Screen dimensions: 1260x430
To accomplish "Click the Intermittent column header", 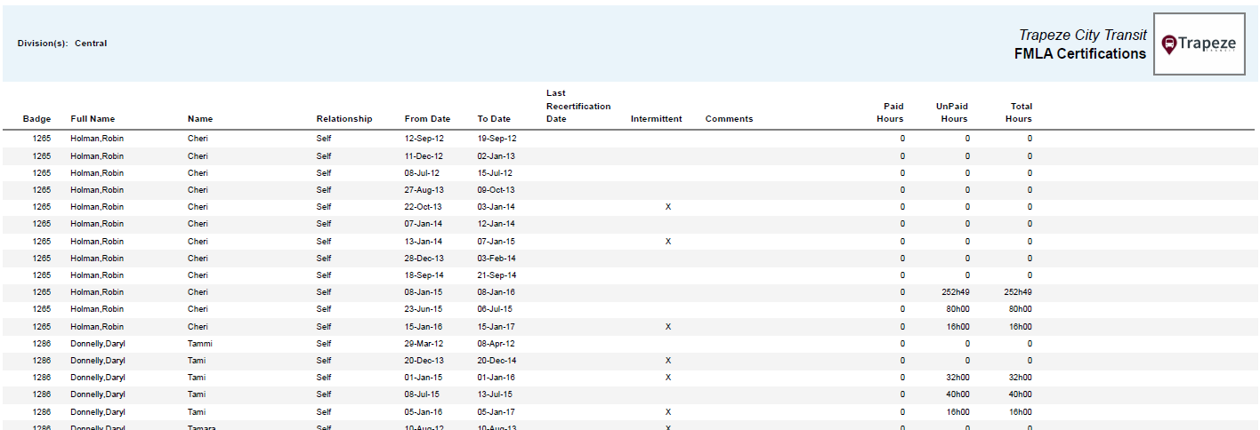I will pos(656,119).
